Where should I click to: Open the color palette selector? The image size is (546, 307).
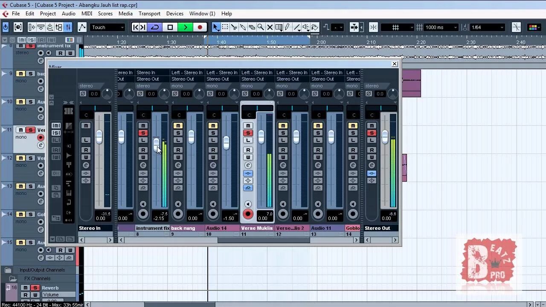[x=533, y=27]
